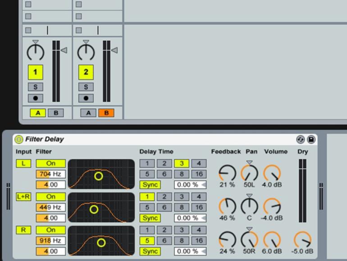Select delay time 5 for R channel
The width and height of the screenshot is (347, 261).
click(x=147, y=241)
